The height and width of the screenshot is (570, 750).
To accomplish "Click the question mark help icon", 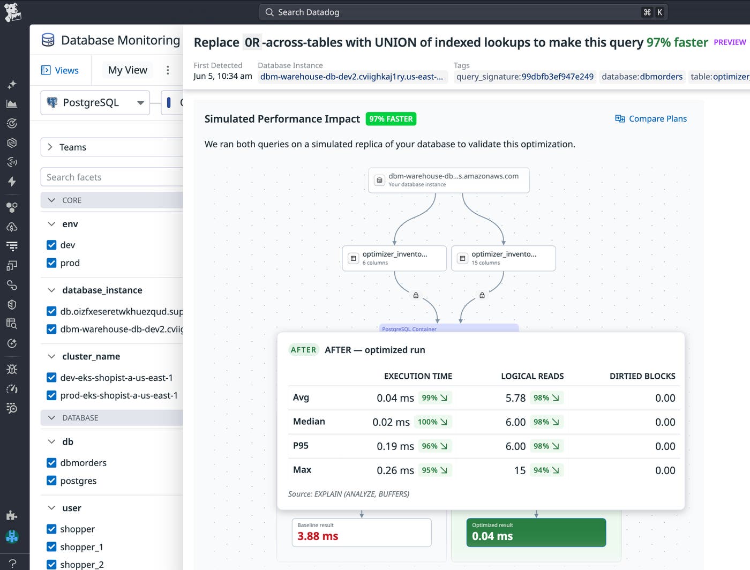I will tap(12, 564).
